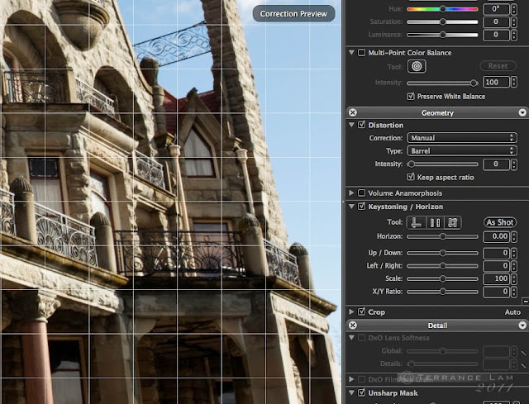This screenshot has height=404, width=529.
Task: Toggle Preserve White Balance option
Action: click(x=411, y=97)
